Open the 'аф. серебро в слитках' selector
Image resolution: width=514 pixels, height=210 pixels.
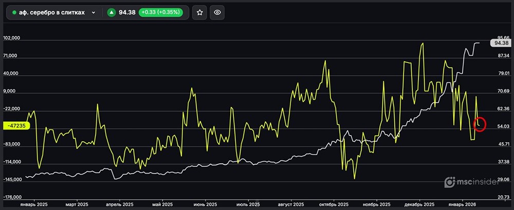coord(52,12)
